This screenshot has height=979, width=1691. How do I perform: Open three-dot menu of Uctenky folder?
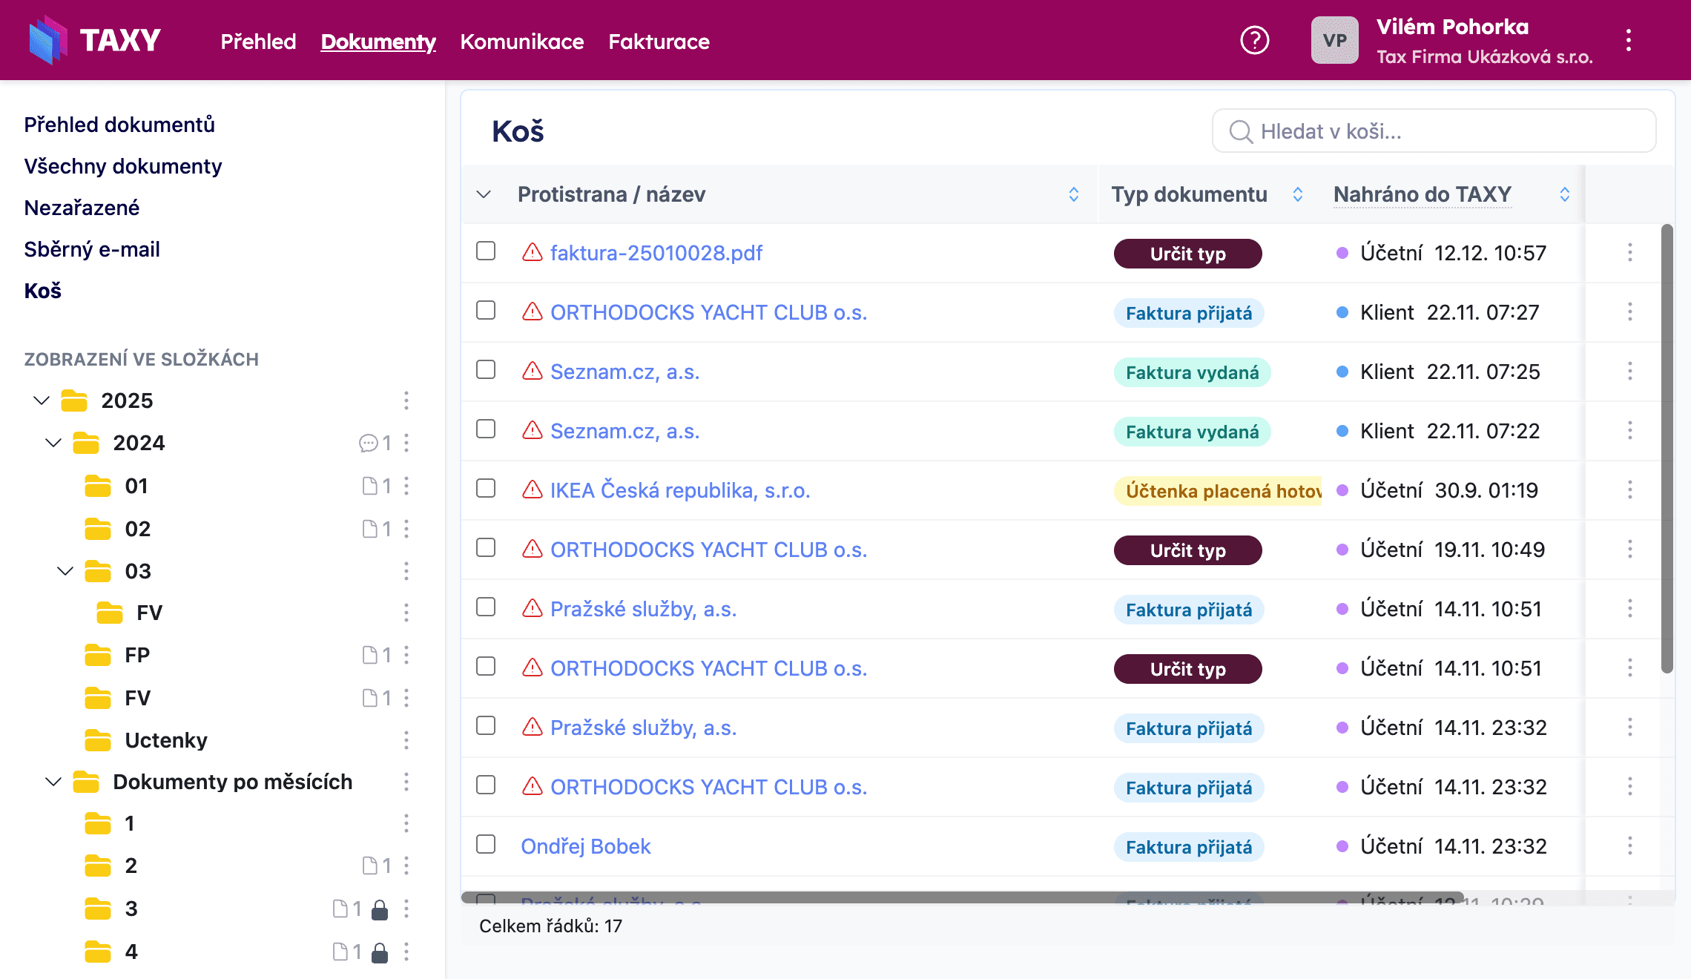[406, 740]
